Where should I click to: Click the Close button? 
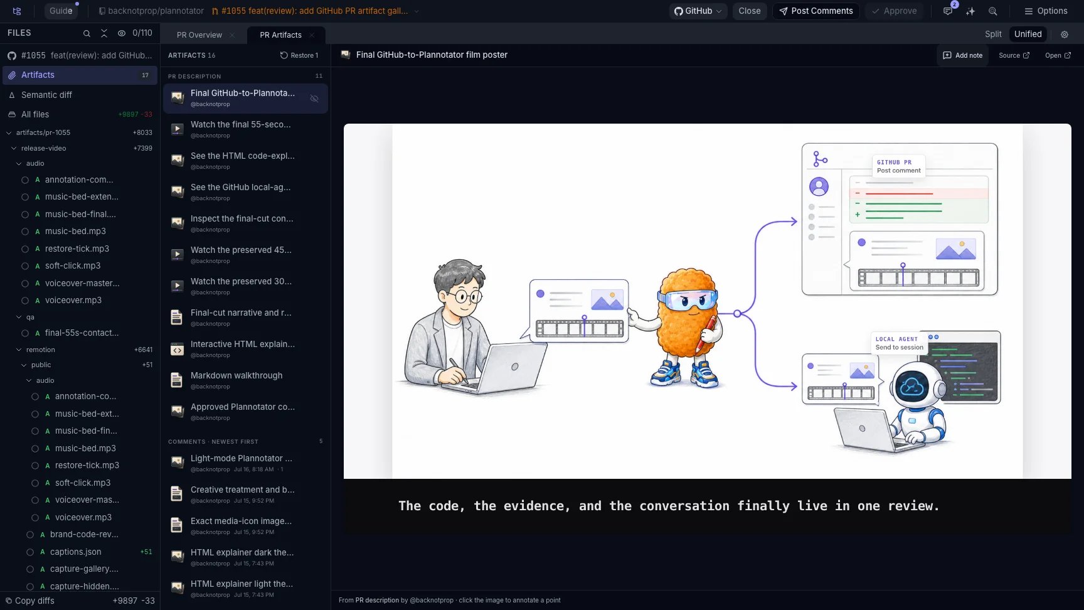(749, 11)
